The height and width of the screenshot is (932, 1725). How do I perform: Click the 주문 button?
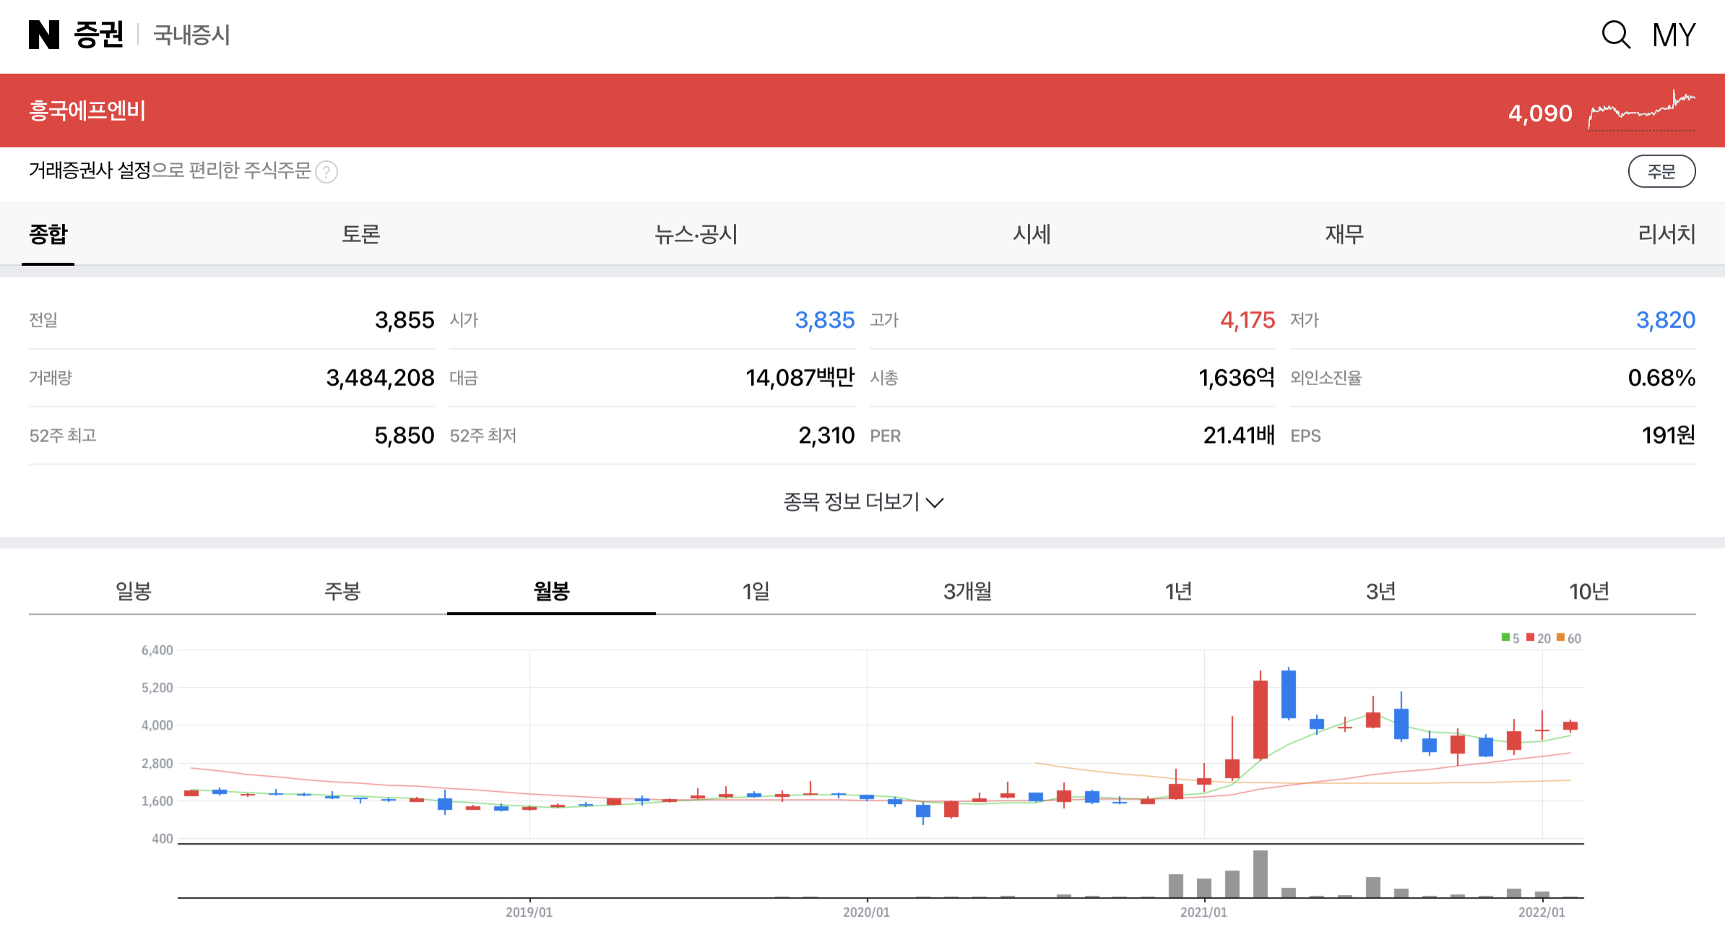[1661, 171]
